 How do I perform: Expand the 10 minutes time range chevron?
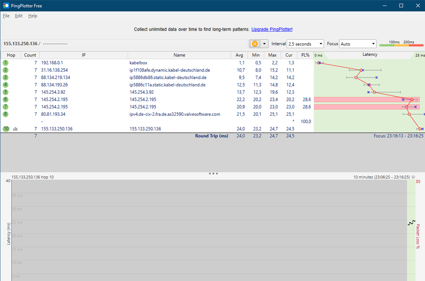412,177
